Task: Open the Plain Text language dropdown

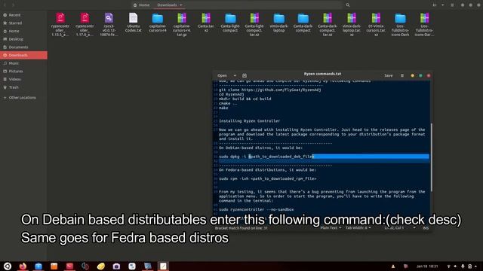Action: 331,228
